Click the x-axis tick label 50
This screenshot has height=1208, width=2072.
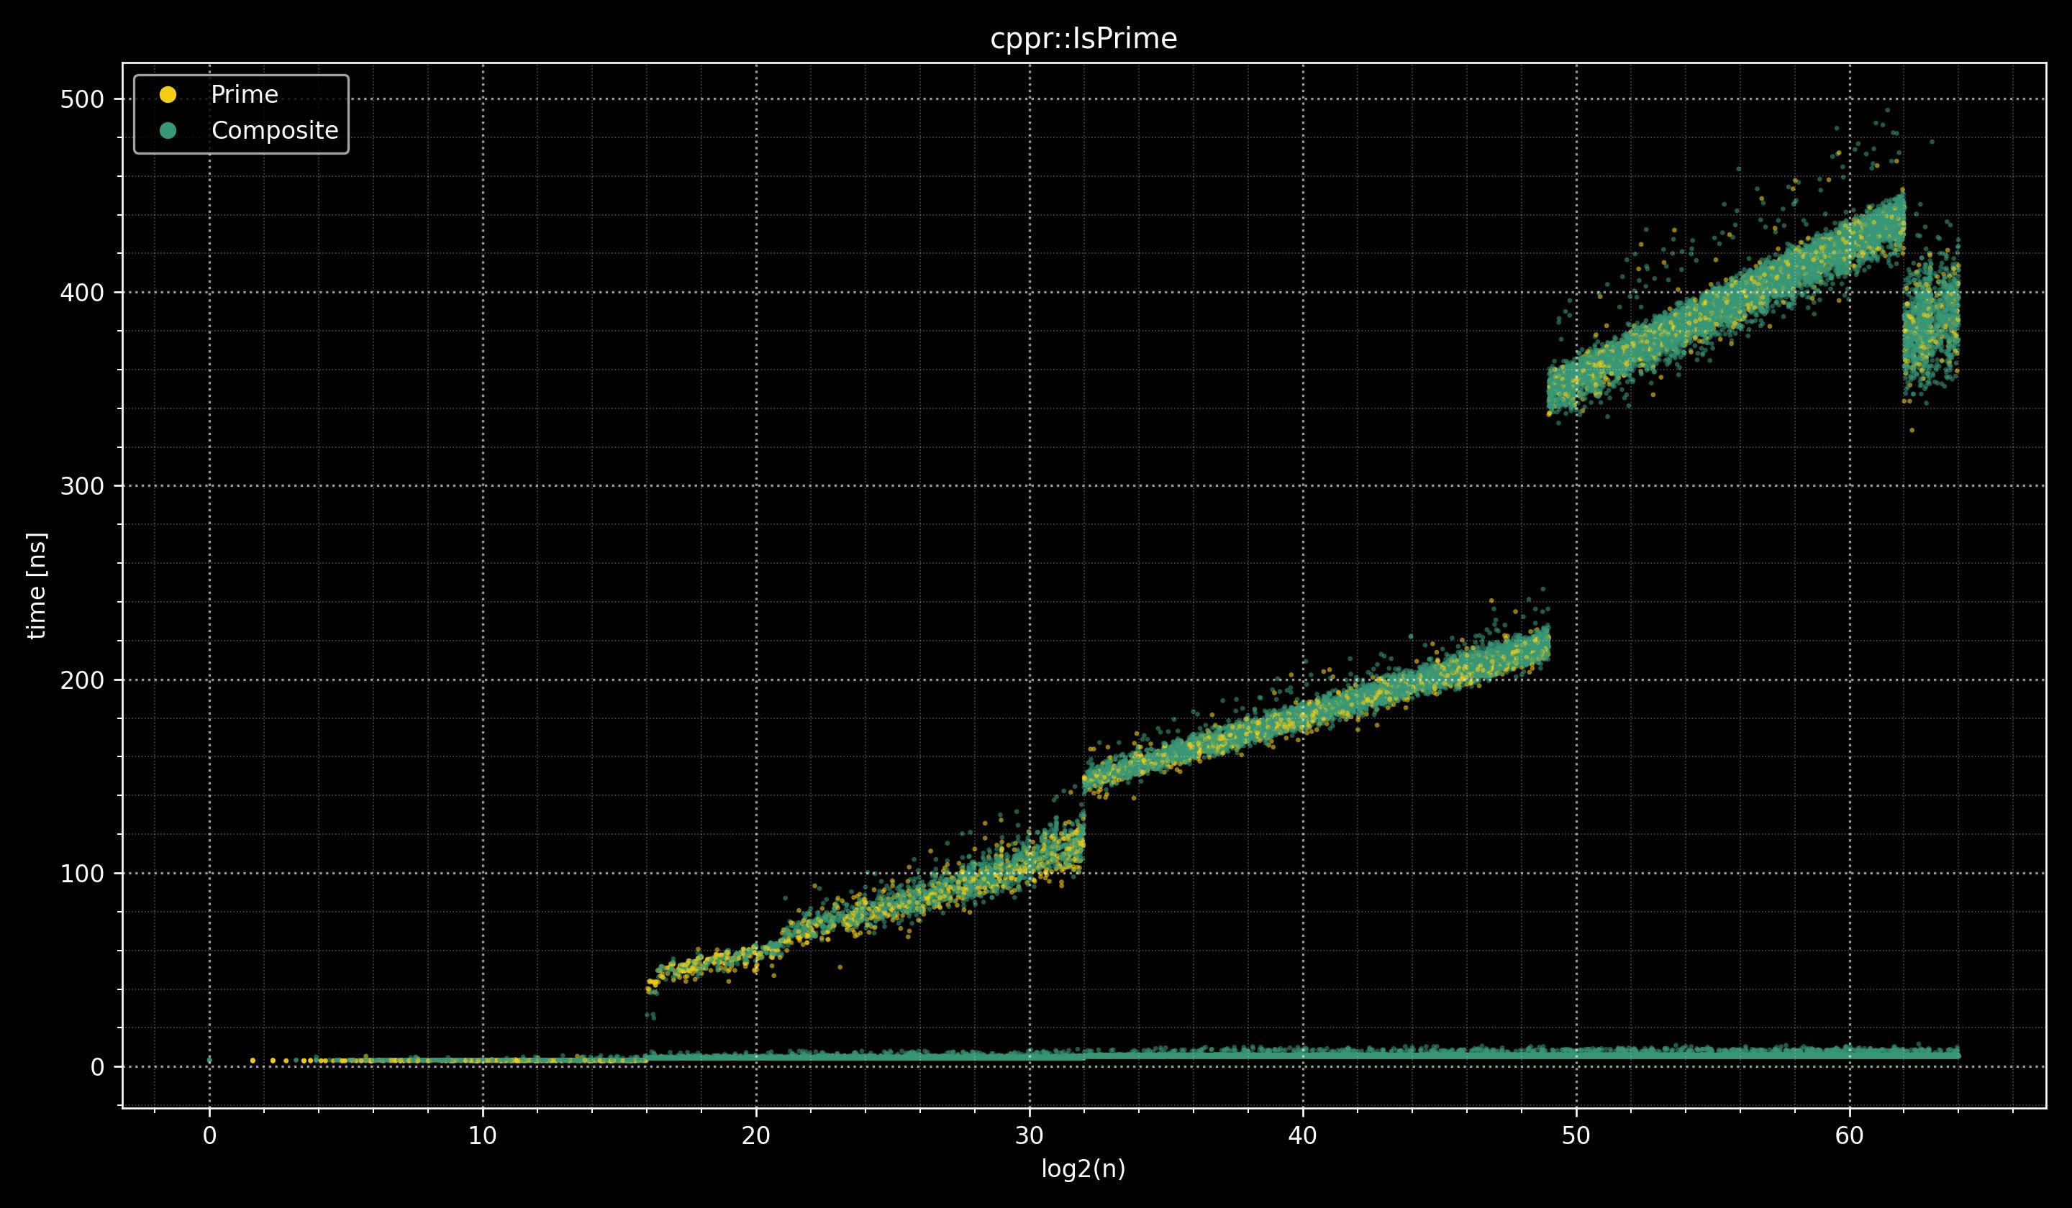(x=1576, y=1135)
